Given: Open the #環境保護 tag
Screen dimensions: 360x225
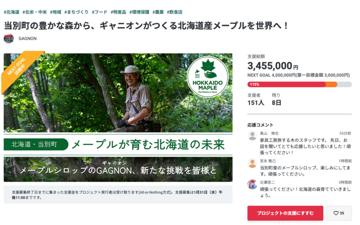Looking at the screenshot, I should coord(139,12).
